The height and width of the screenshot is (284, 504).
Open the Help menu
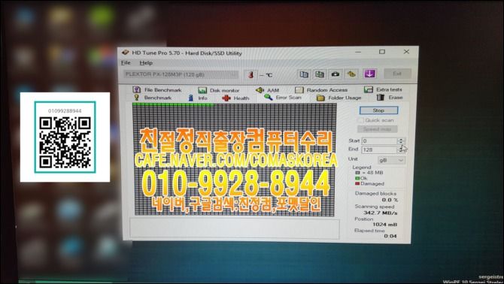coord(146,63)
